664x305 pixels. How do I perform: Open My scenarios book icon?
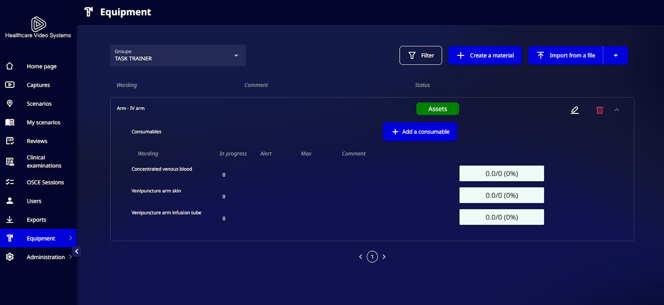click(10, 122)
